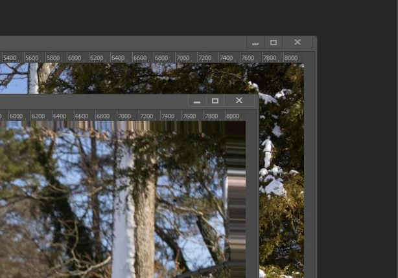Close the front image window
398x278 pixels.
coord(239,101)
